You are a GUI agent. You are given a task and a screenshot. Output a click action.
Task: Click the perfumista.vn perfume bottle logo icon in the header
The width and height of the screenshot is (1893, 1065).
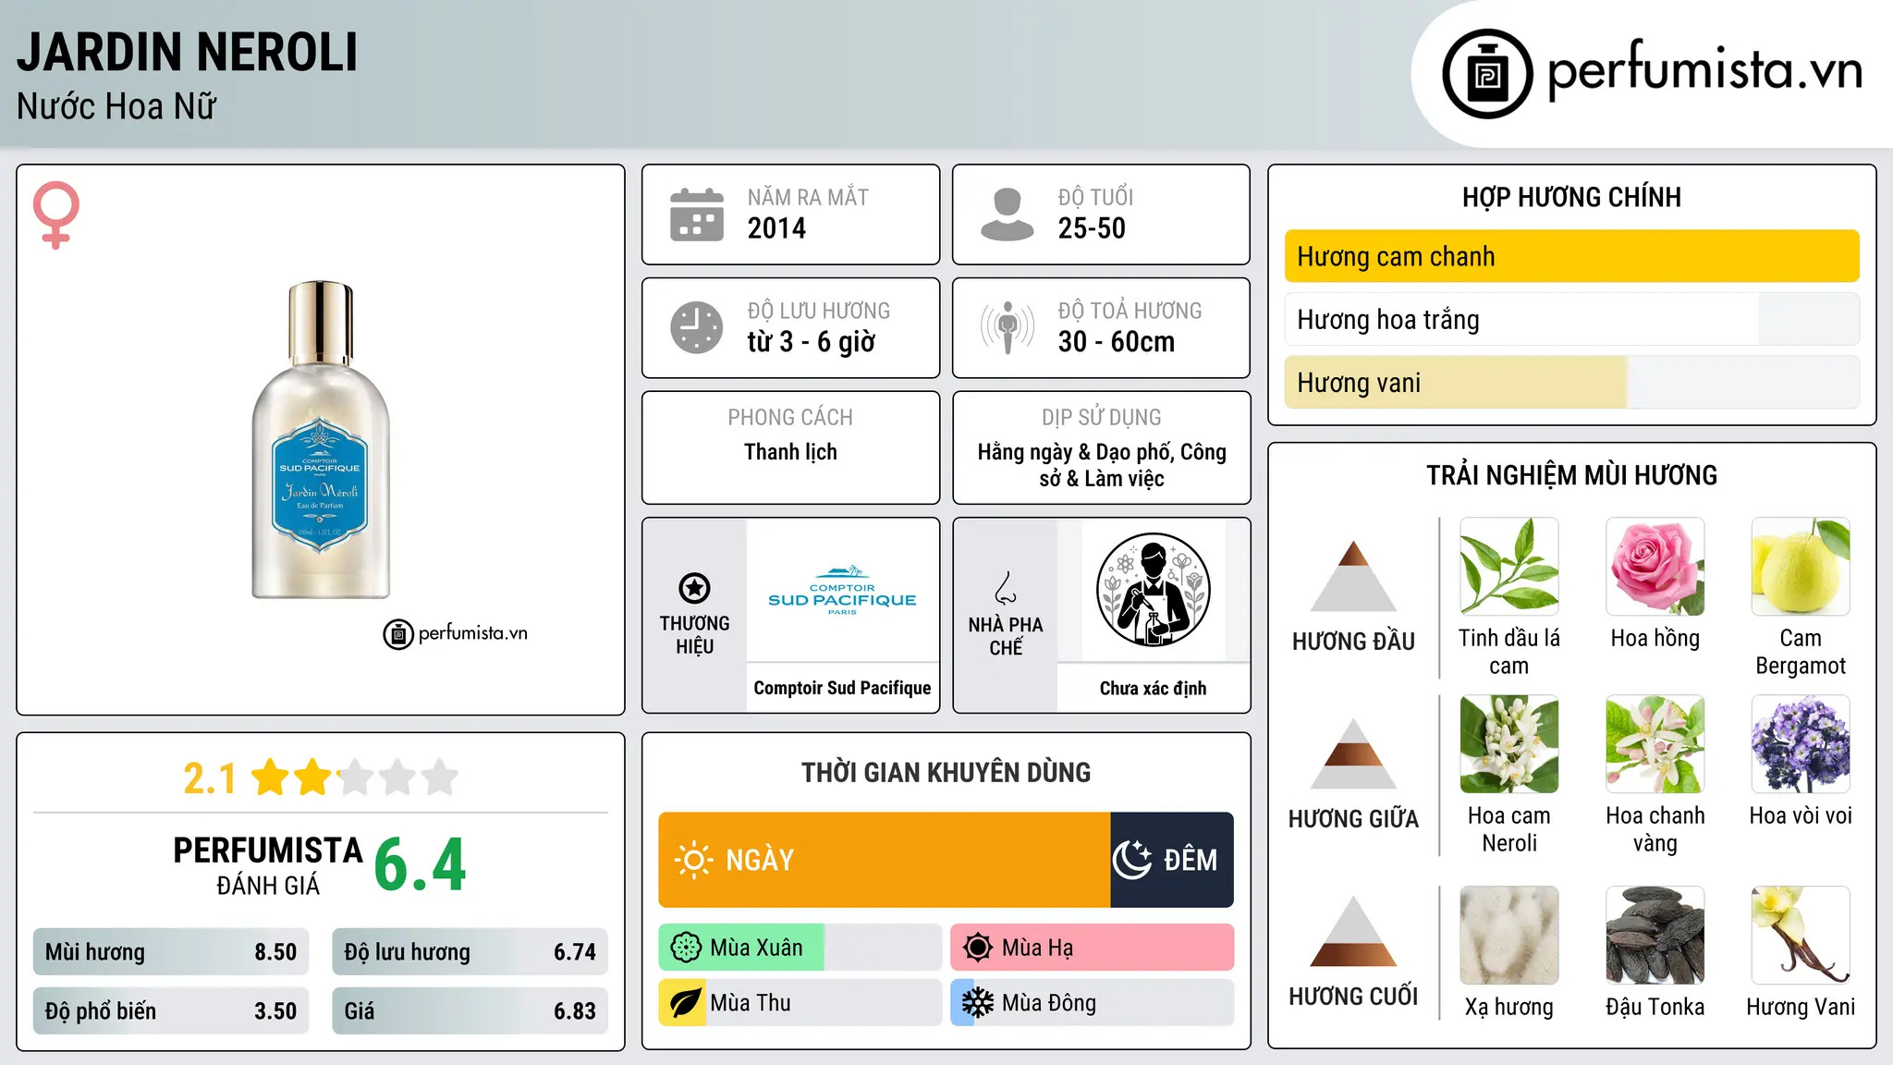(x=1487, y=74)
